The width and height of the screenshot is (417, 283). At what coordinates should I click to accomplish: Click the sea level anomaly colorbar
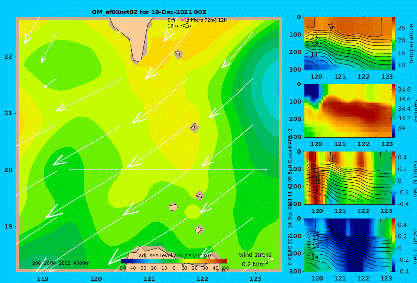174,261
